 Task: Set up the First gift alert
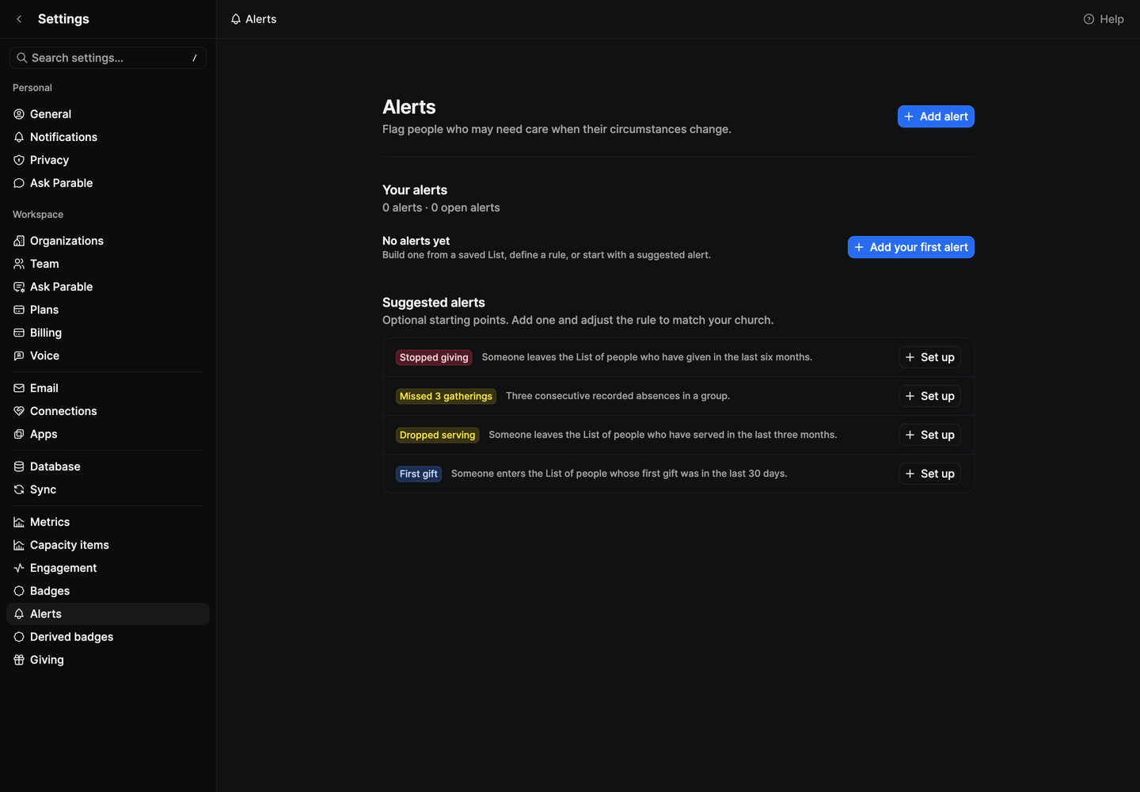click(929, 474)
